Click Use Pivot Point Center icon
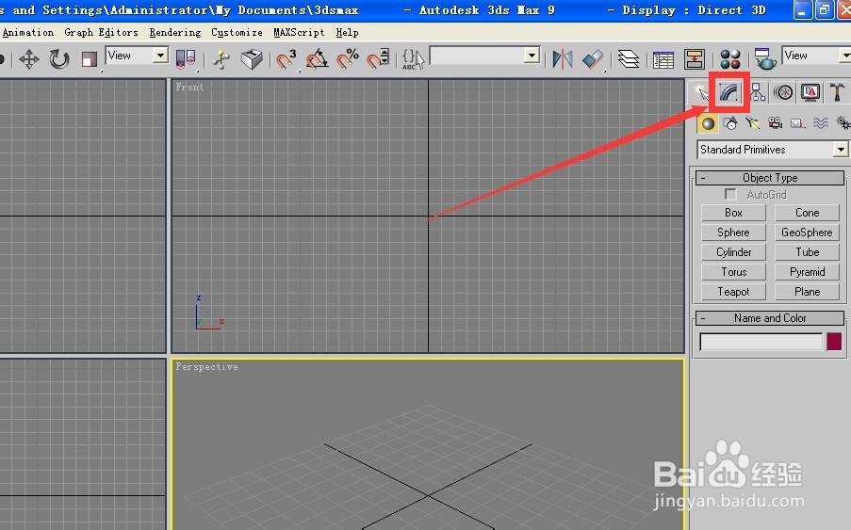Viewport: 851px width, 530px height. click(186, 59)
